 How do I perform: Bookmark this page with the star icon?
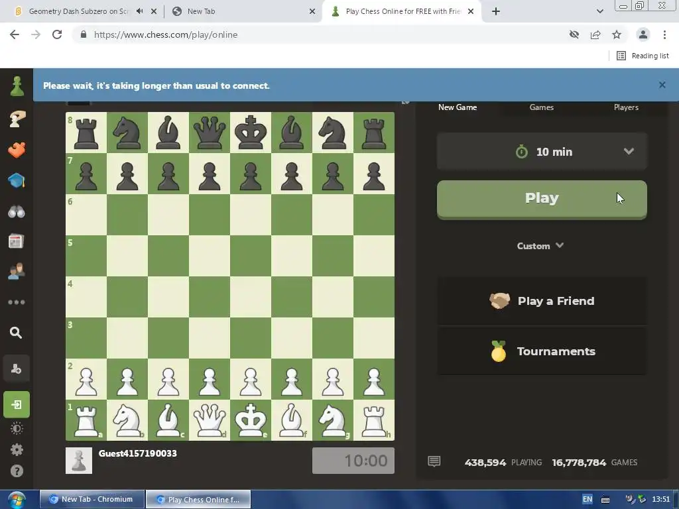coord(617,34)
